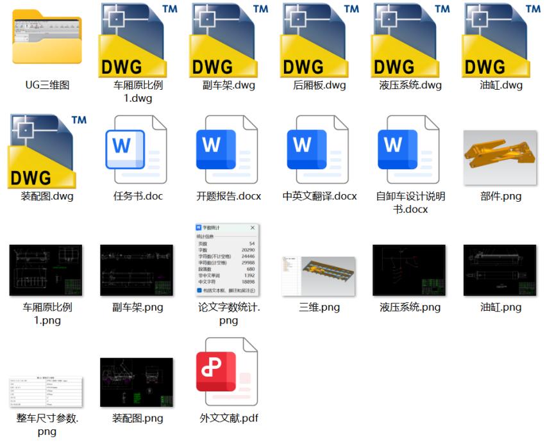545x442 pixels.
Task: Click the file name 中英文翻译.docx
Action: pos(319,196)
